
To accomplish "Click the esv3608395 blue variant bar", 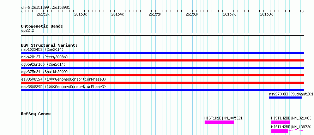I will 162,90.
